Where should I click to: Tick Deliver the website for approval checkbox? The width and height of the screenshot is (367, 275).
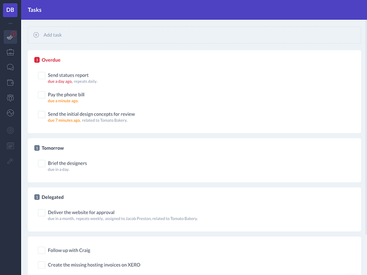(42, 213)
